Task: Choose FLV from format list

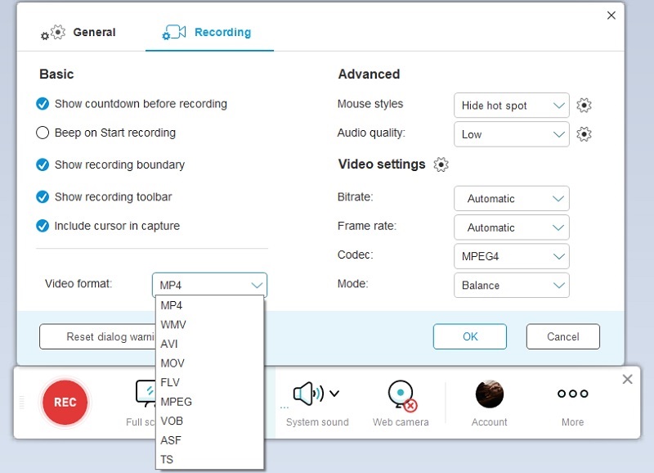Action: tap(210, 382)
